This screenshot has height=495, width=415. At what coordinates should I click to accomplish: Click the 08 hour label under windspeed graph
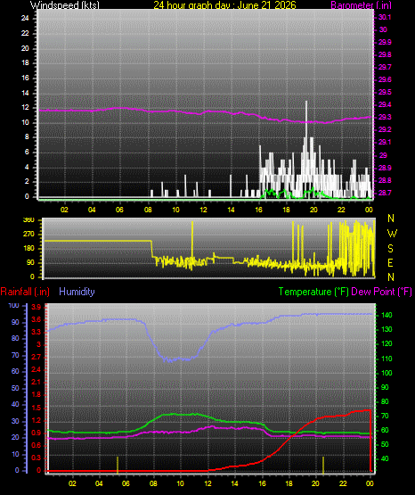pos(148,210)
